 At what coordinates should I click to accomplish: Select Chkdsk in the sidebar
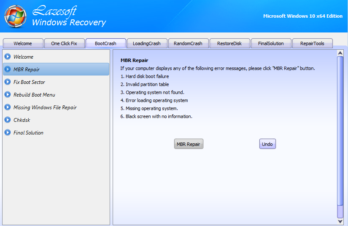[x=56, y=120]
